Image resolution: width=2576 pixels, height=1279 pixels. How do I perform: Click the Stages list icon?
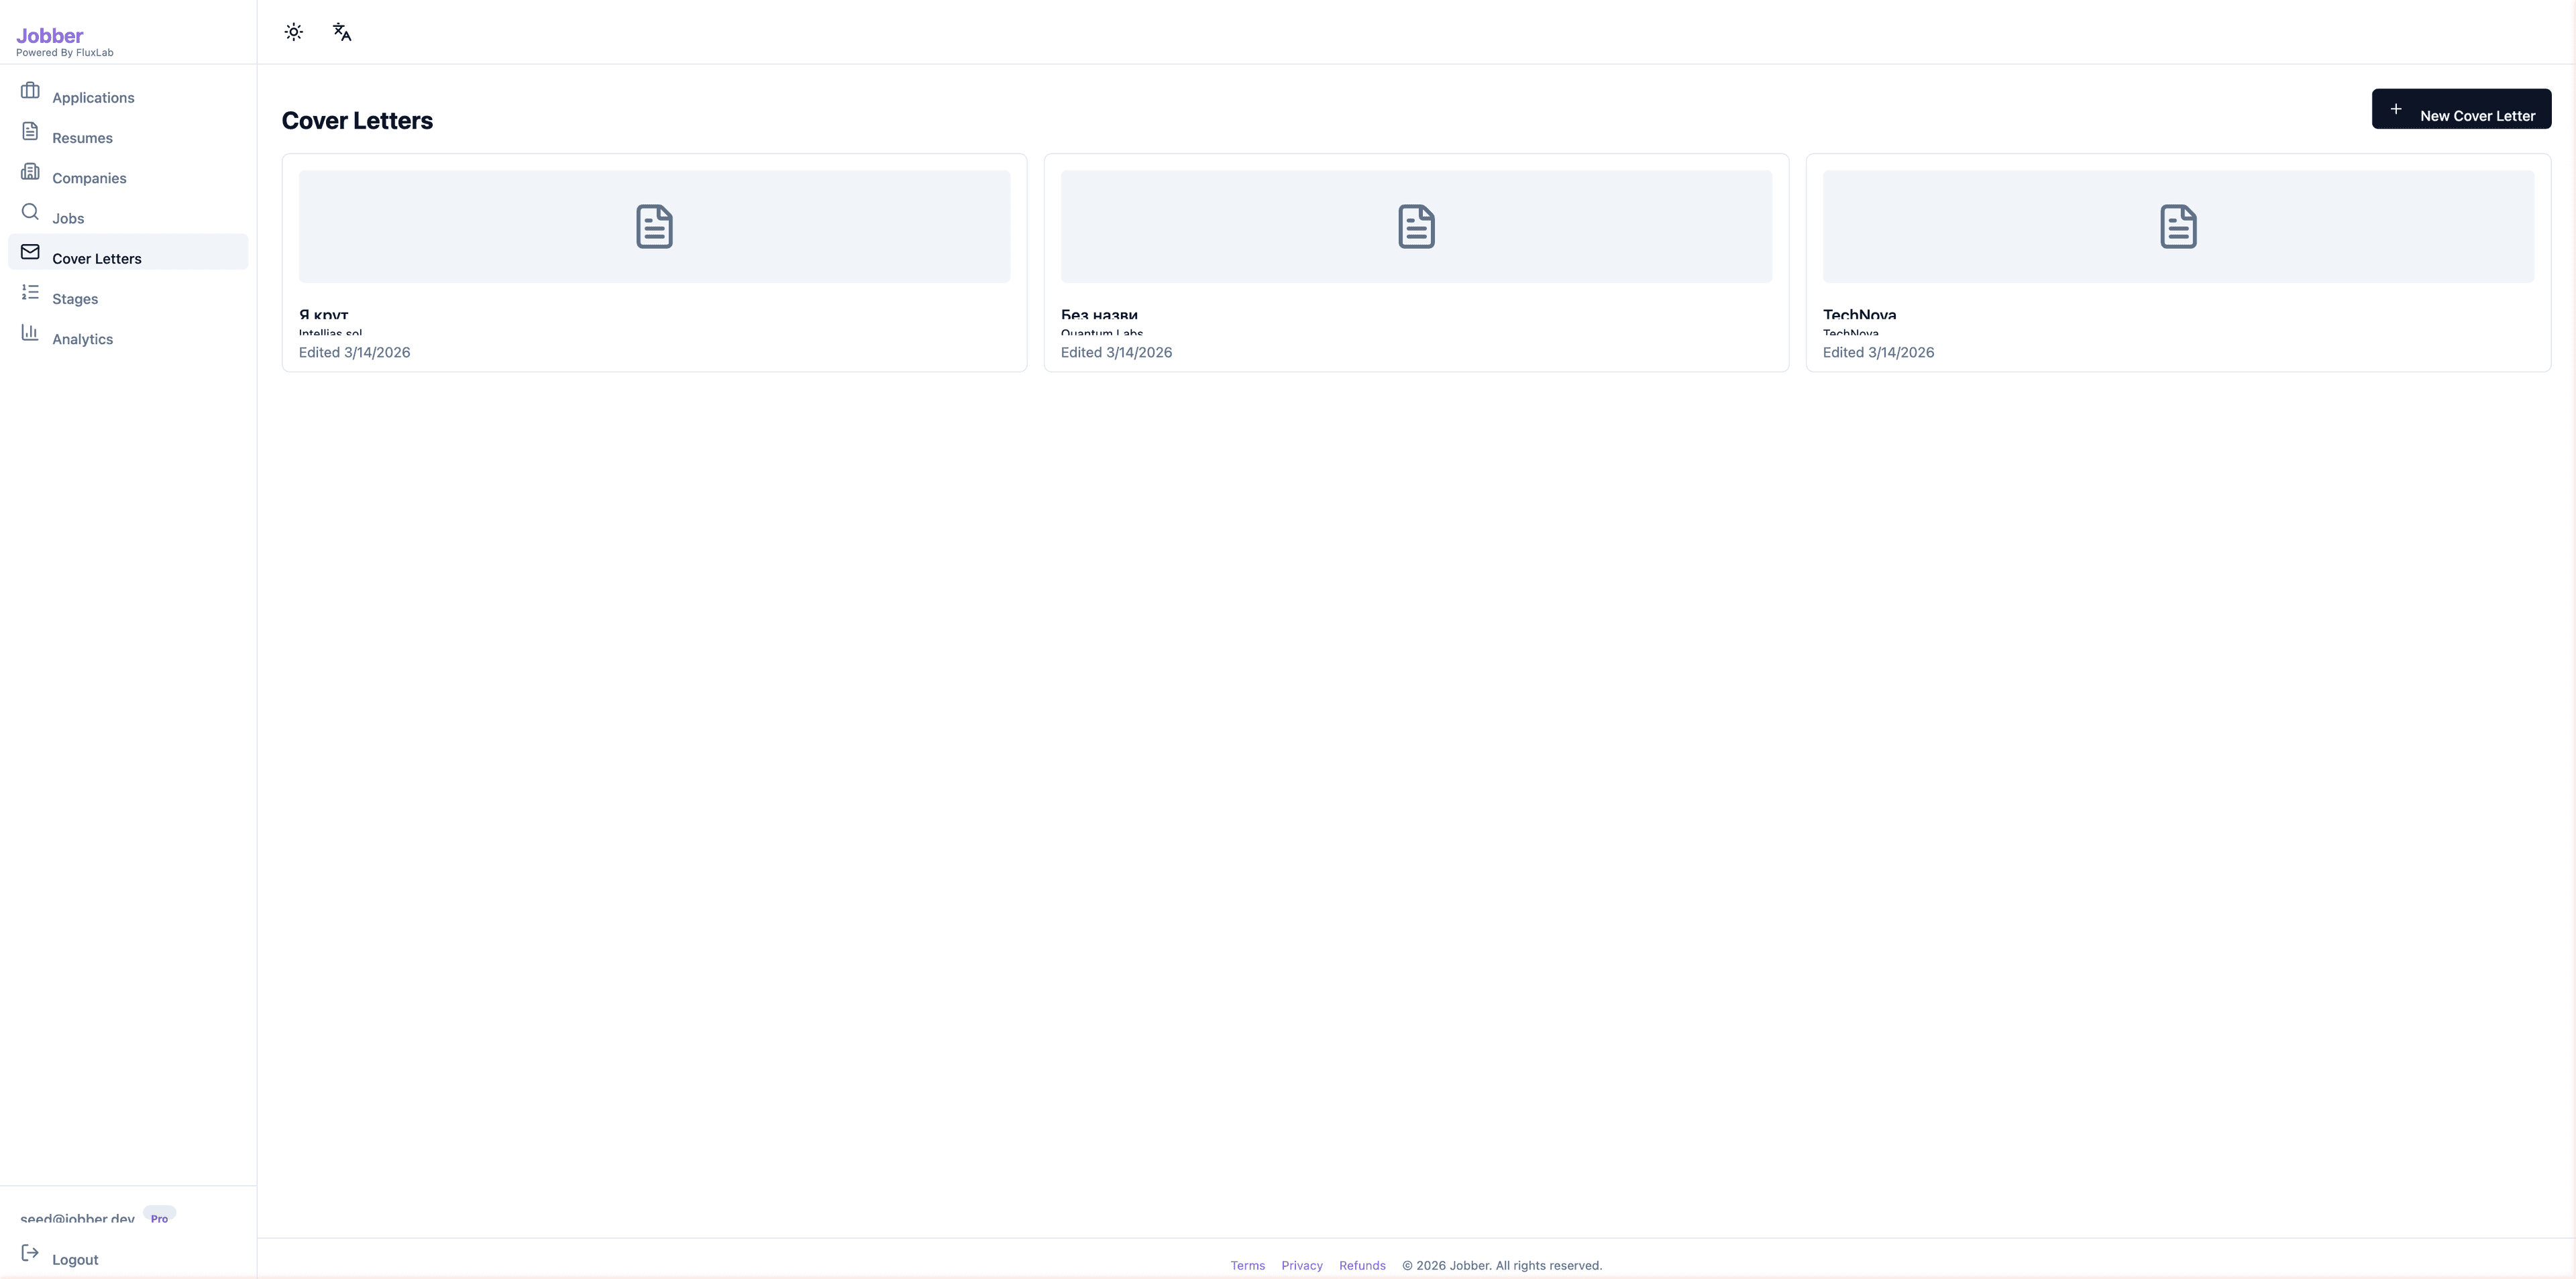pos(30,292)
